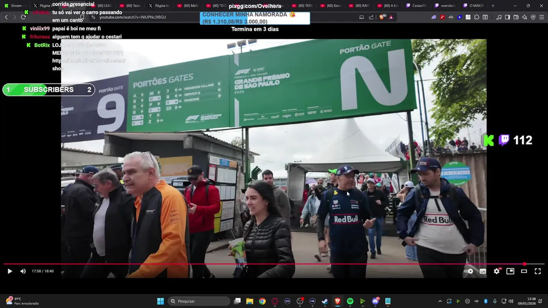The width and height of the screenshot is (548, 308).
Task: Switch to the '(60) RAFF' YouTube tab
Action: coord(359,6)
